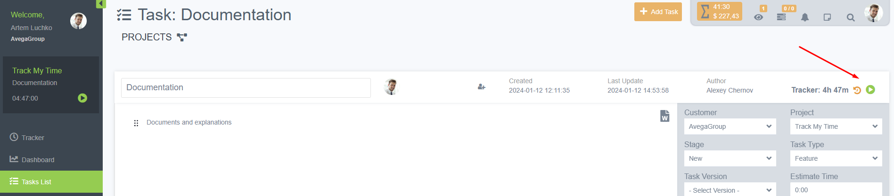
Task: Open Tracker in the sidebar menu
Action: pos(33,138)
